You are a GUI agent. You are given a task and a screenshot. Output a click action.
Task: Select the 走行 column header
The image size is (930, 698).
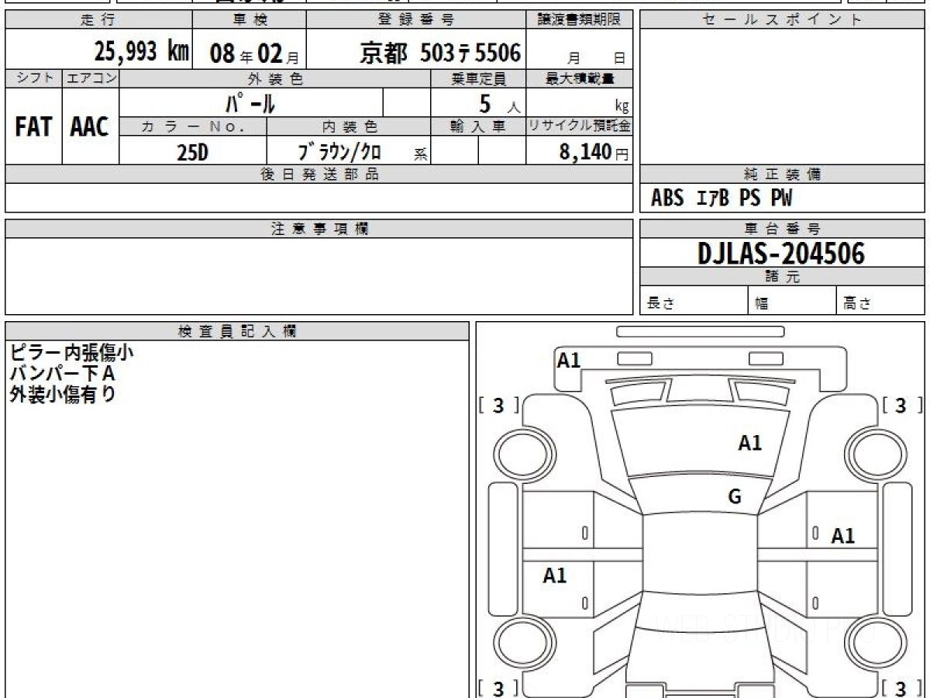pyautogui.click(x=98, y=19)
